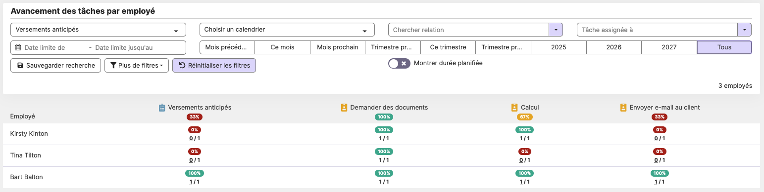Click Réinitialiser les filtres button

click(x=214, y=66)
